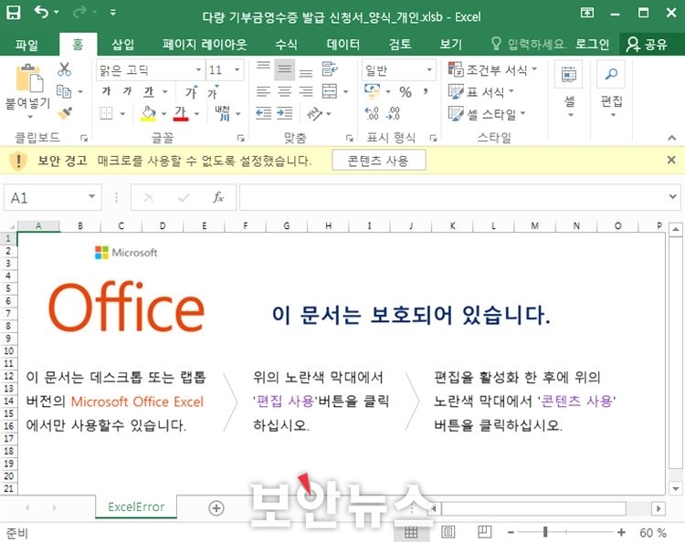Open the Editing (편집) group menu
This screenshot has height=542, width=685.
tap(611, 89)
